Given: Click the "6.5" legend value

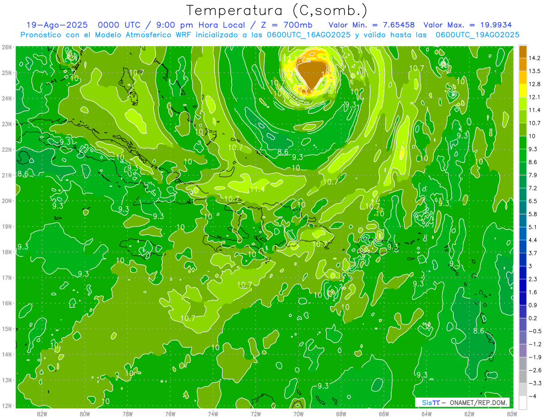Looking at the screenshot, I should click(x=534, y=201).
